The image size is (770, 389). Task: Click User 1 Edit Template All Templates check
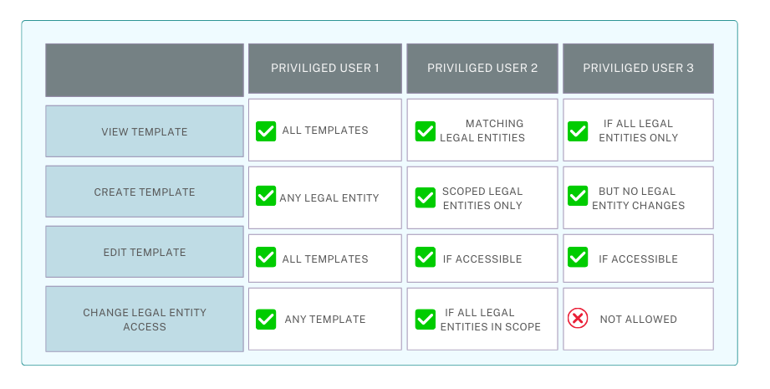coord(266,257)
